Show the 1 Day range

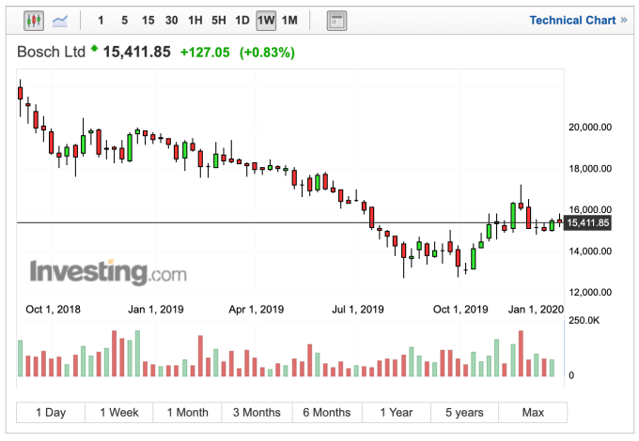click(51, 413)
